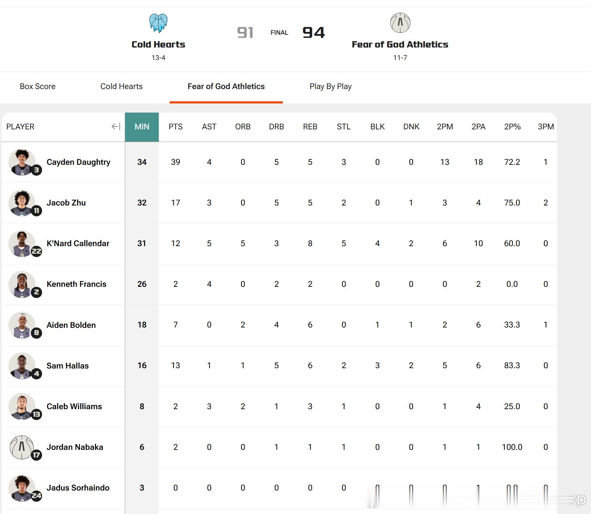Click the Cold Hearts 13-4 record
The image size is (591, 514).
coord(158,58)
